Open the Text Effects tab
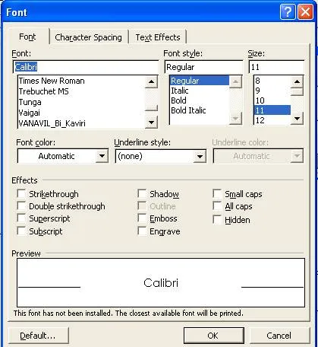Viewport: 318px width, 347px height. [x=158, y=37]
